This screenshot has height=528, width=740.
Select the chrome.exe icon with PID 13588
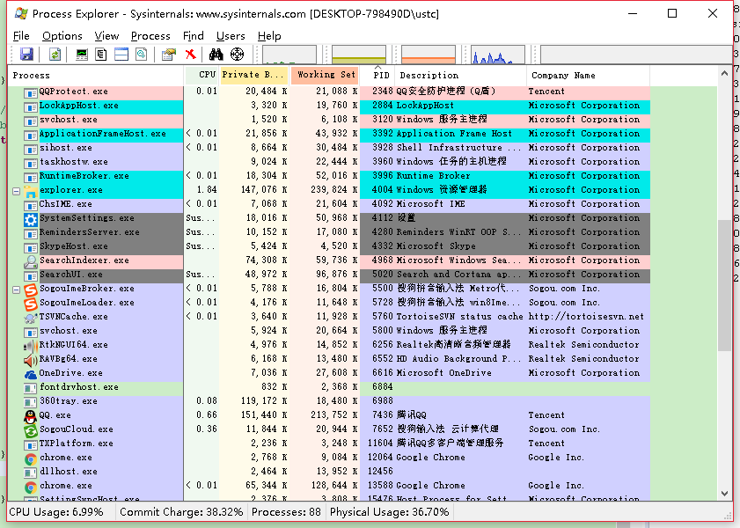coord(31,487)
